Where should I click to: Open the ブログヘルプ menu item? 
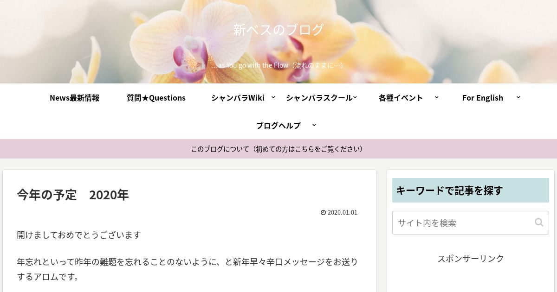click(278, 125)
